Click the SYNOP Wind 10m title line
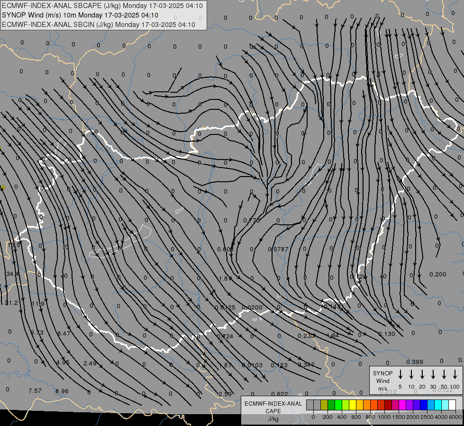464x426 pixels. click(x=80, y=15)
